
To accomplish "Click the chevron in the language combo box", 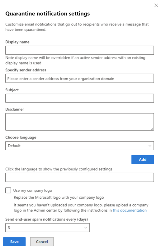I will pos(150,146).
